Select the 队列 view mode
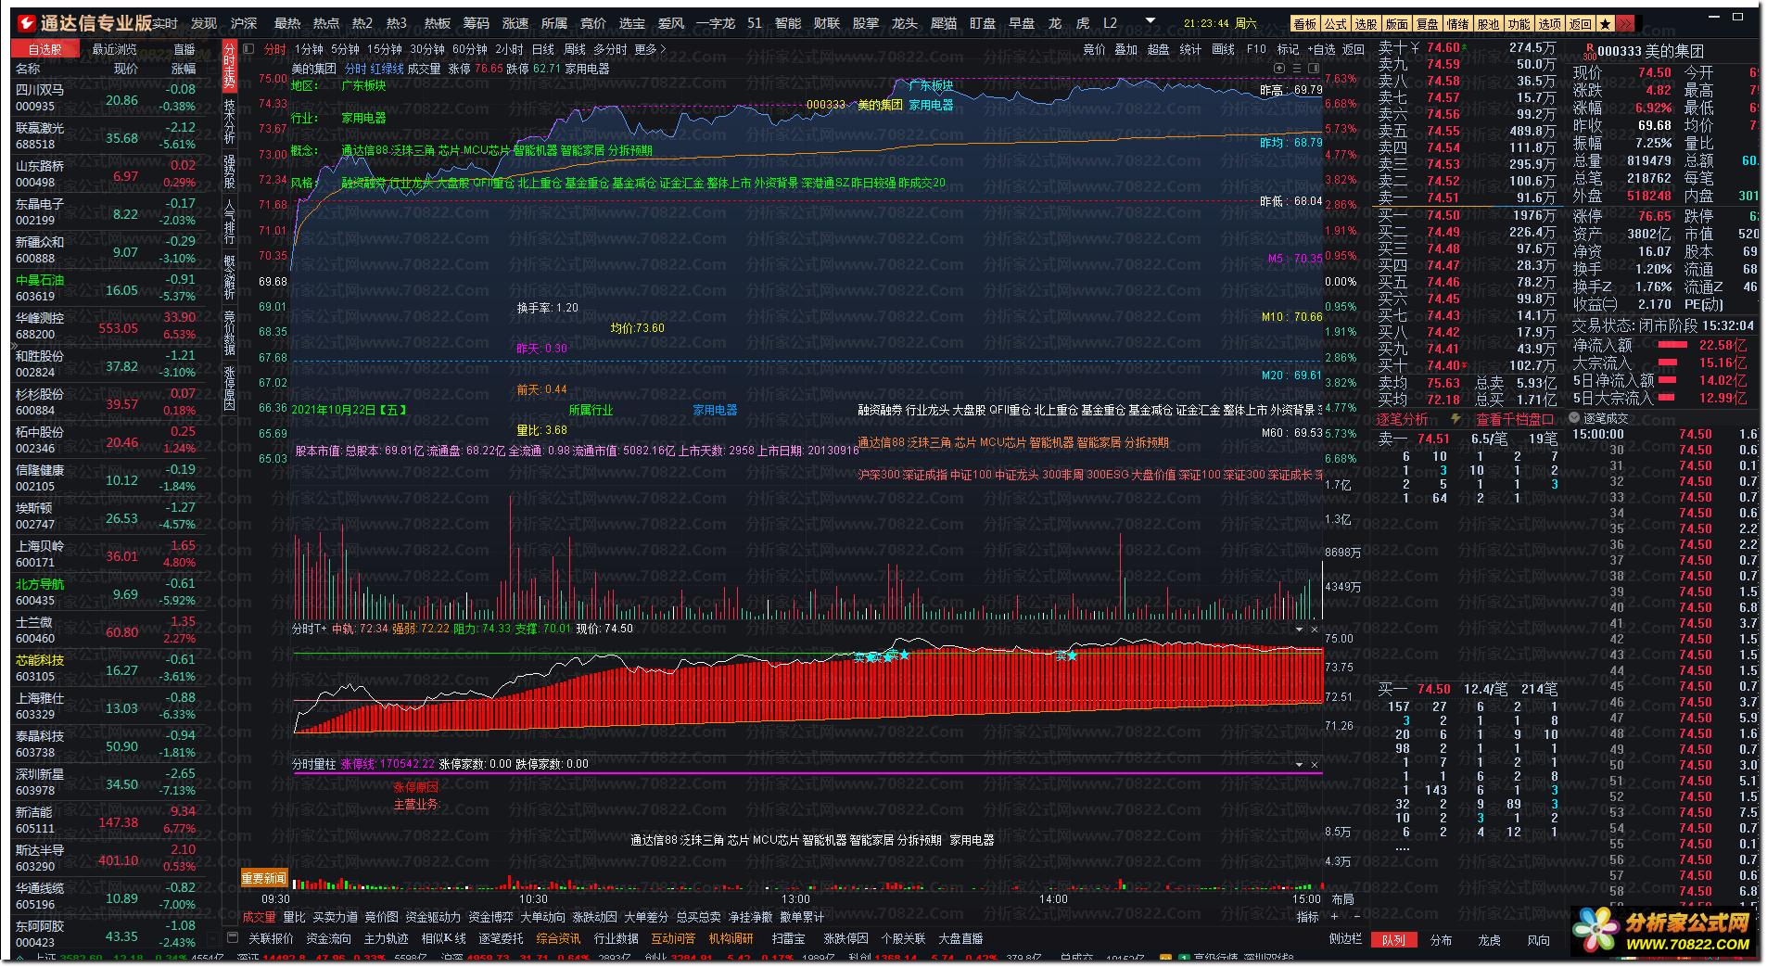The width and height of the screenshot is (1767, 967). (1393, 940)
